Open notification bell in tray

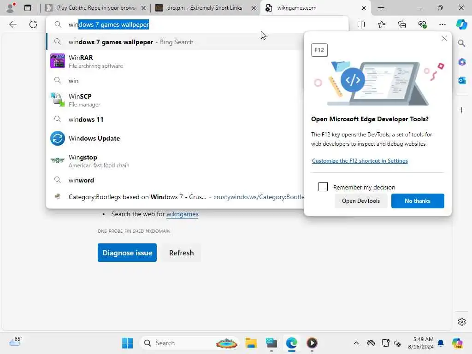441,343
